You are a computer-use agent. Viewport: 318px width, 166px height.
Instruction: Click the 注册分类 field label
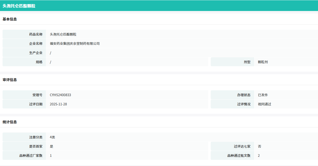[36, 137]
